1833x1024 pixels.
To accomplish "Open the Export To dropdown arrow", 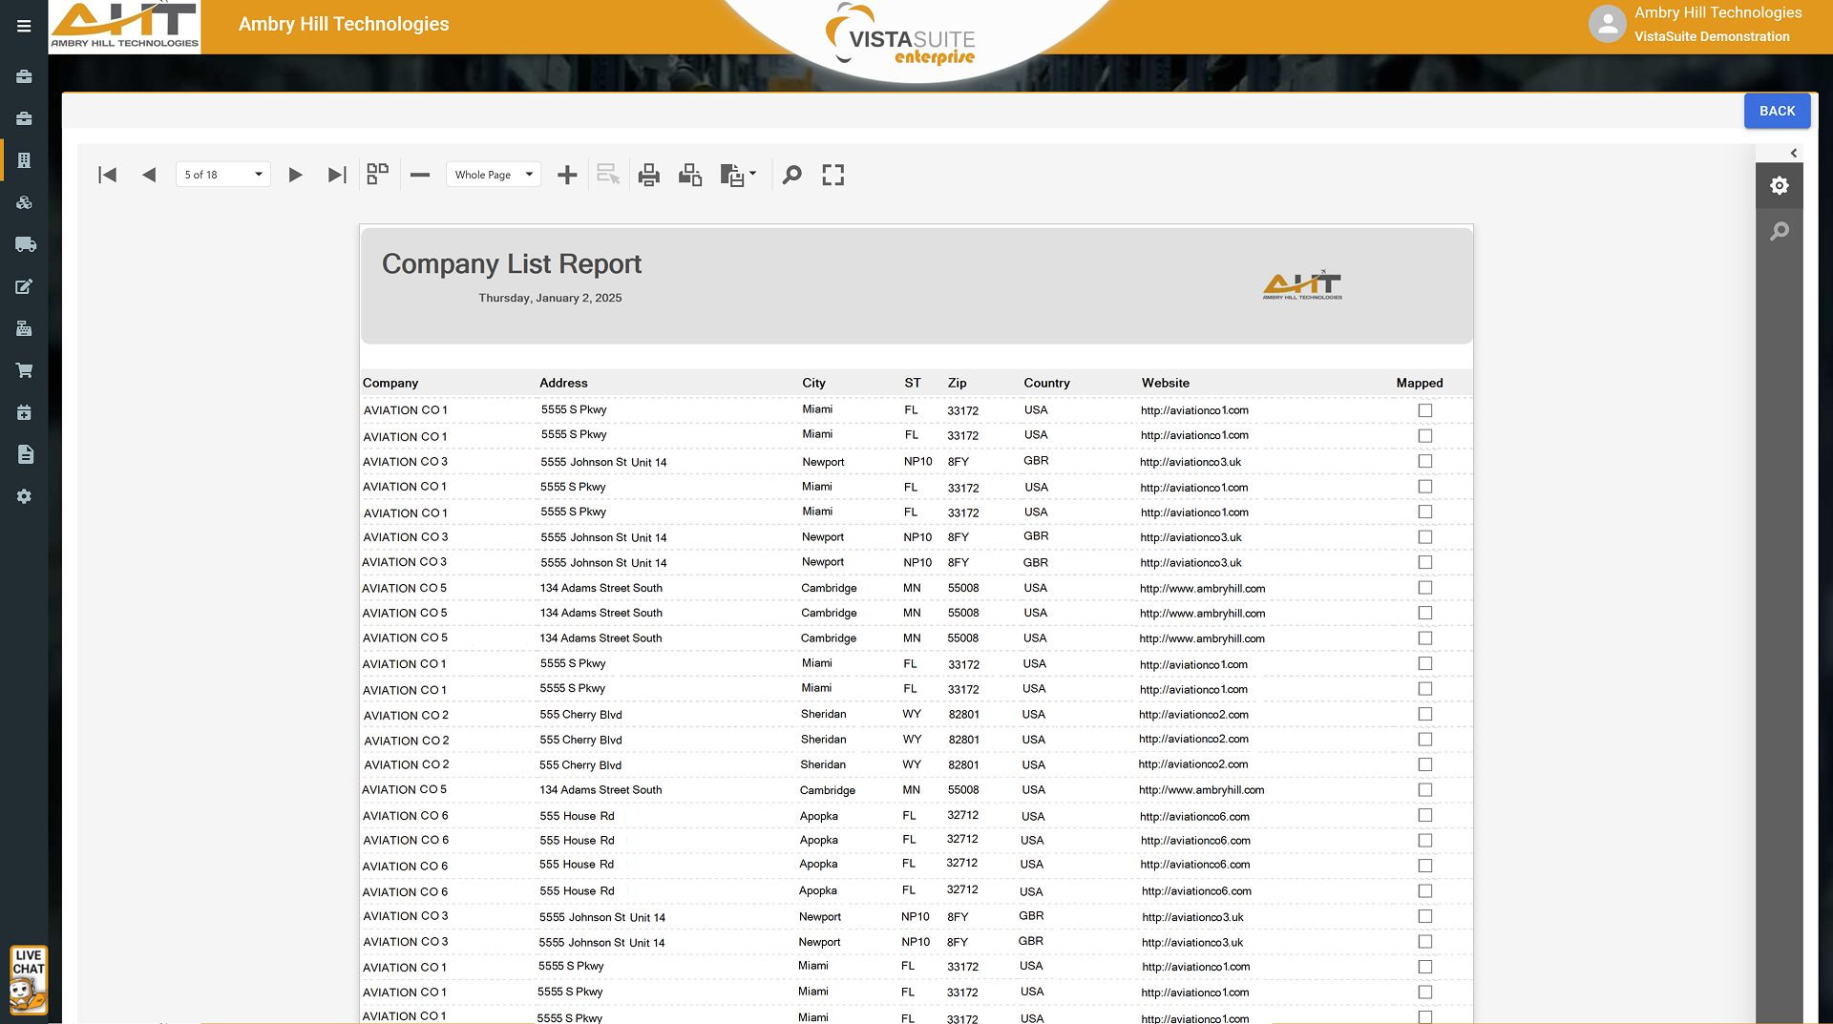I will (752, 174).
